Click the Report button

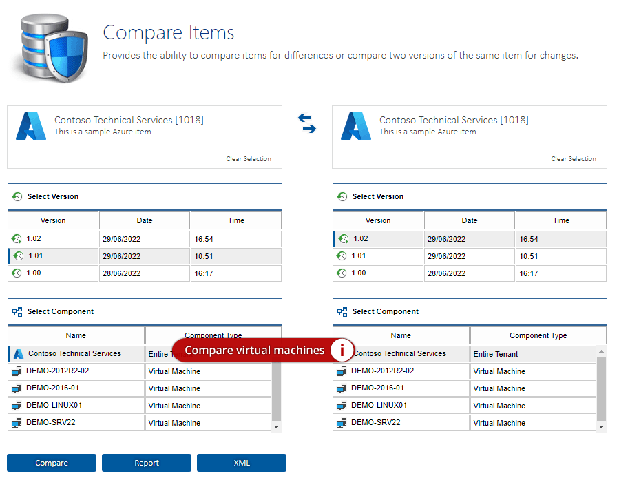tap(147, 463)
